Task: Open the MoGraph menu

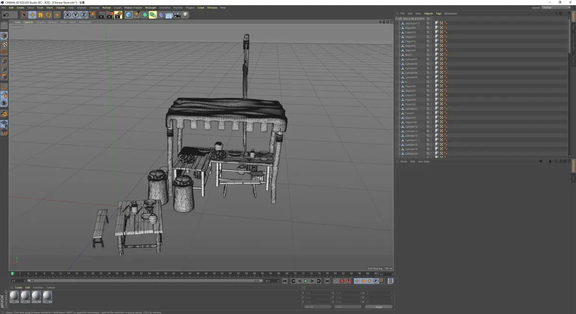Action: [x=151, y=8]
